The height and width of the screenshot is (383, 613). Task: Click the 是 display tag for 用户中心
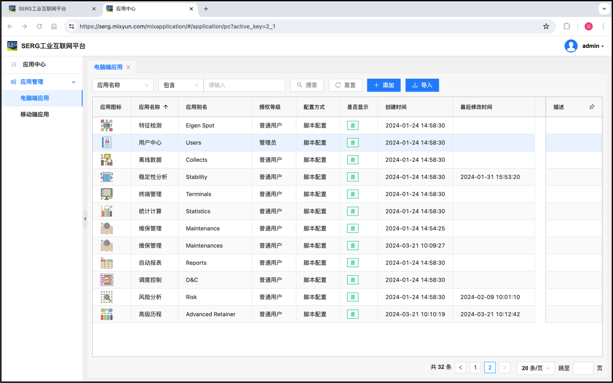[352, 143]
